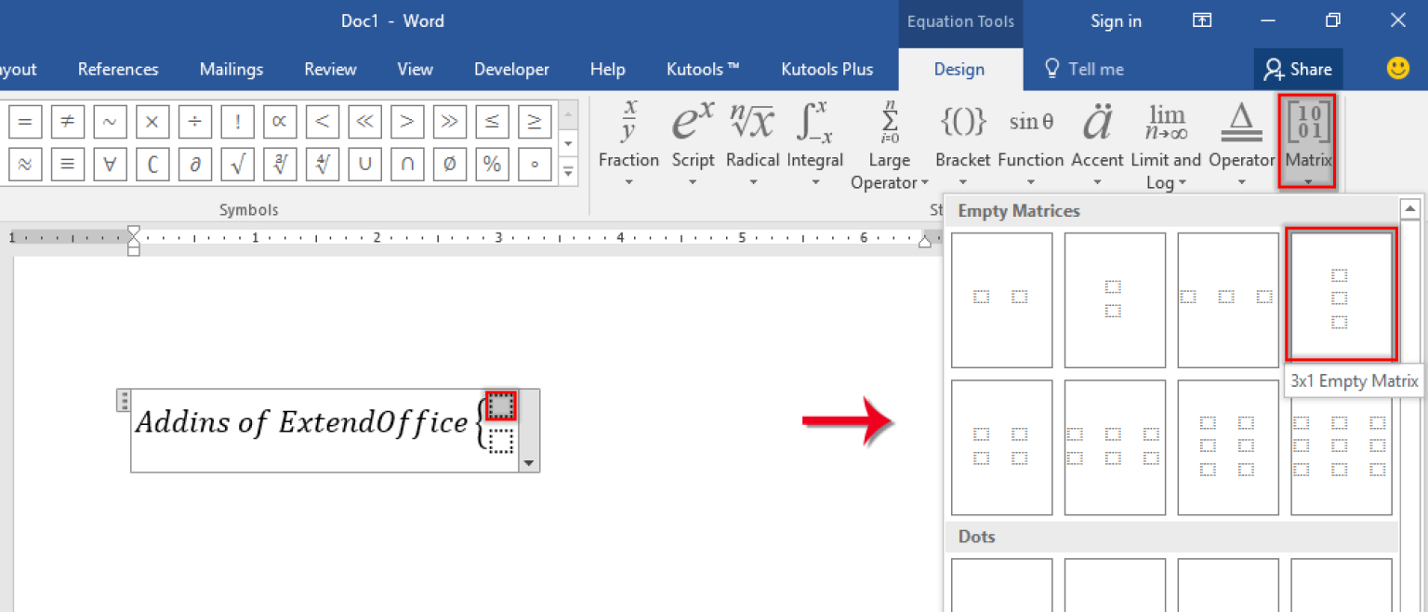The height and width of the screenshot is (612, 1428).
Task: Switch to the Review ribbon tab
Action: (330, 69)
